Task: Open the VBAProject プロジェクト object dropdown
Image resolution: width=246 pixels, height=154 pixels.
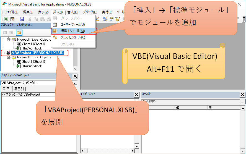Action: (x=75, y=83)
